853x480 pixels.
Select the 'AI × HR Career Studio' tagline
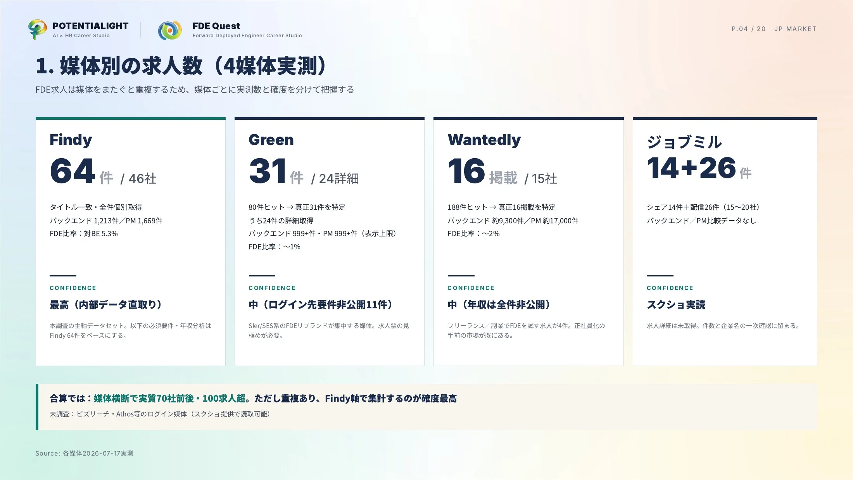pyautogui.click(x=81, y=36)
